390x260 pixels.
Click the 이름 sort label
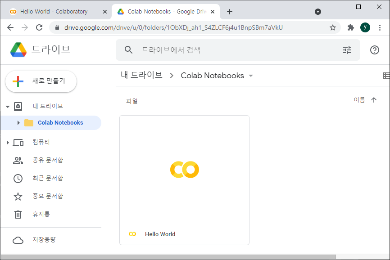click(x=359, y=100)
